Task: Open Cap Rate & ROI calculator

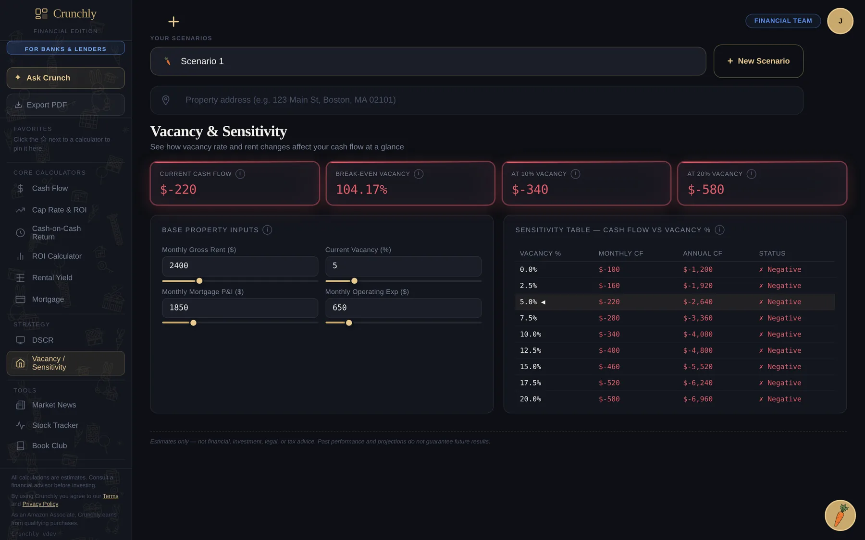Action: point(65,210)
